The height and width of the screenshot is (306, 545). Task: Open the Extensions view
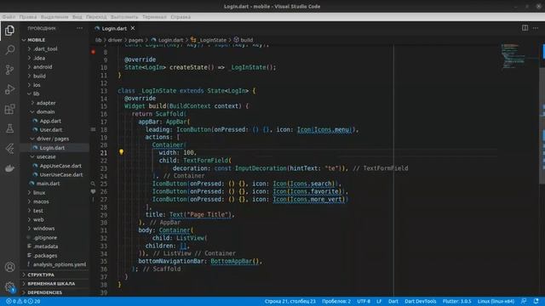[x=9, y=109]
